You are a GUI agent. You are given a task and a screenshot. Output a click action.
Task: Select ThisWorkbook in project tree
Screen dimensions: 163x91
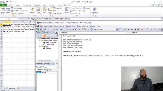coord(50,44)
